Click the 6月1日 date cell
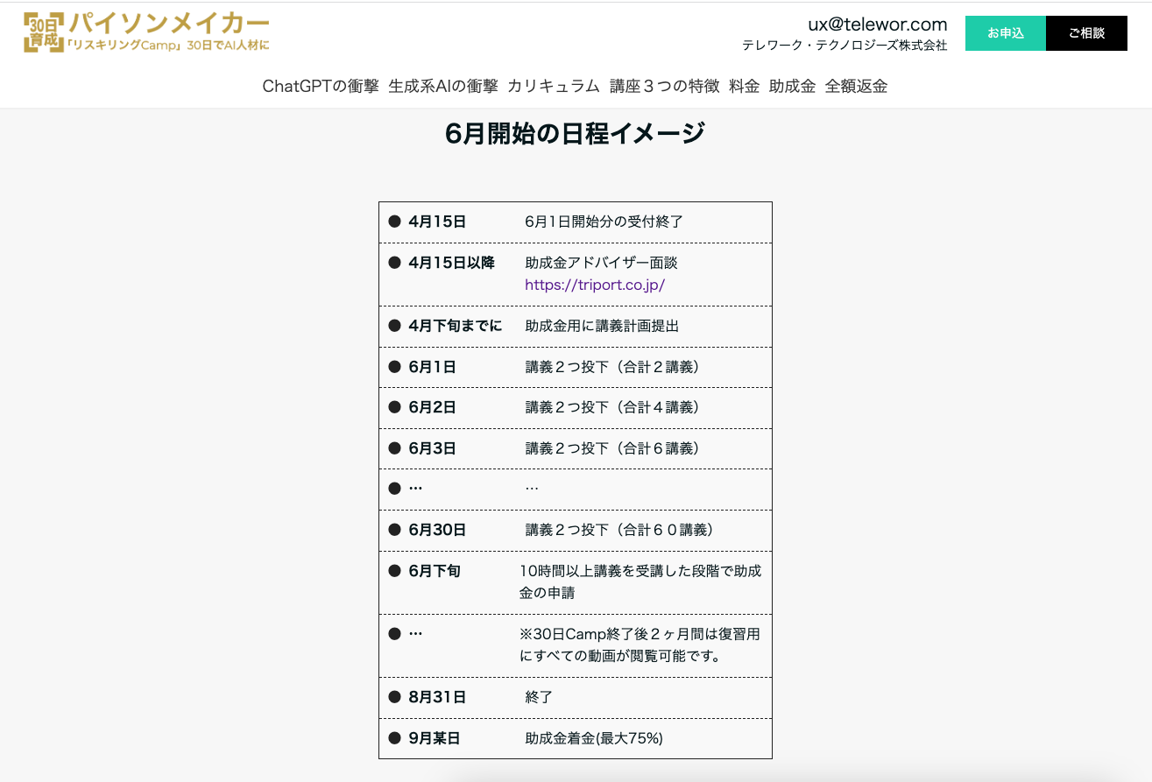1152x782 pixels. point(432,367)
